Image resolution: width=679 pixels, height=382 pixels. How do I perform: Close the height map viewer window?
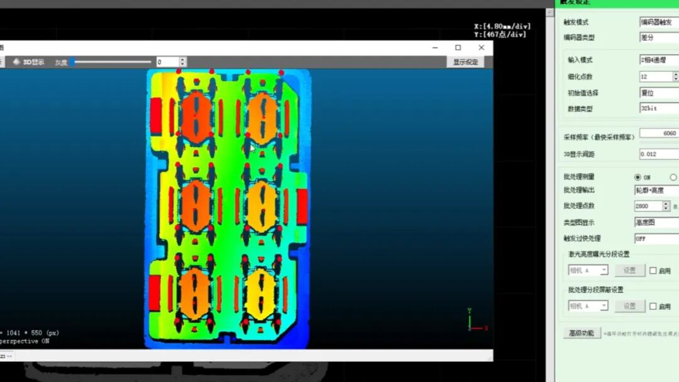(x=481, y=48)
